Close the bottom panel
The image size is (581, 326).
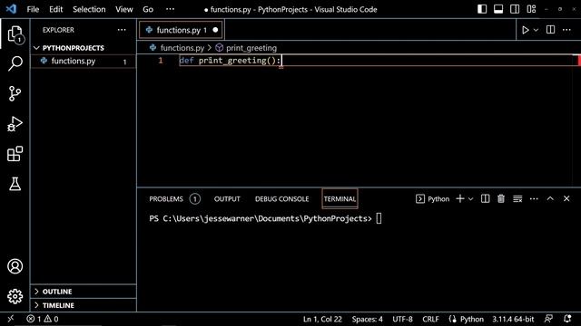pyautogui.click(x=566, y=198)
